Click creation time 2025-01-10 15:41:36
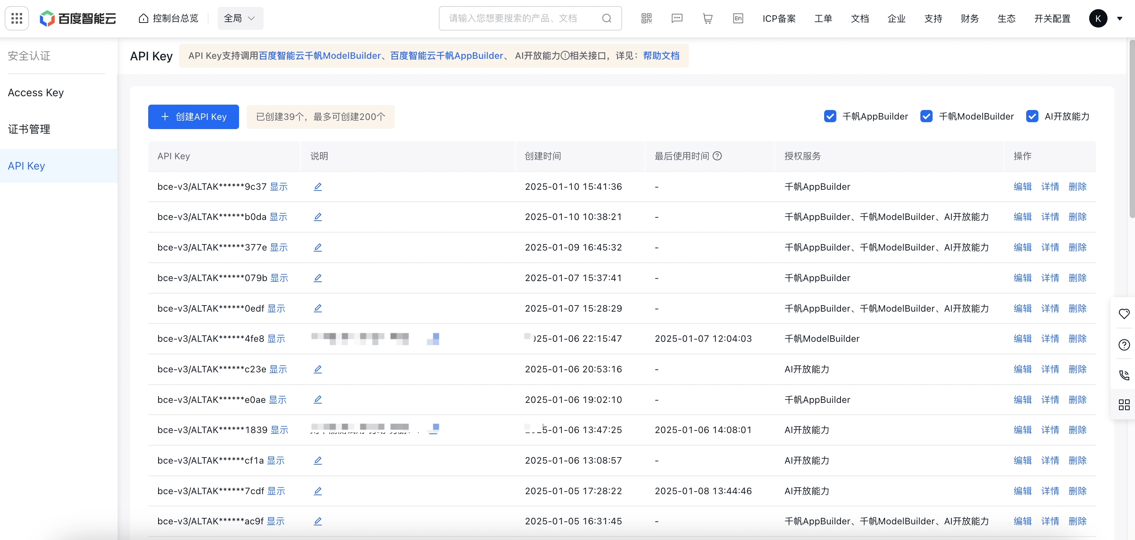Image resolution: width=1135 pixels, height=540 pixels. (573, 187)
